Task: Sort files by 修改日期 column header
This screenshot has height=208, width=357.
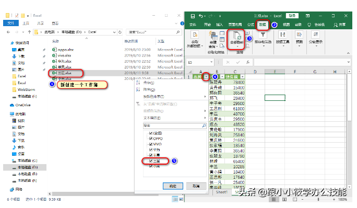Action: tap(131, 41)
